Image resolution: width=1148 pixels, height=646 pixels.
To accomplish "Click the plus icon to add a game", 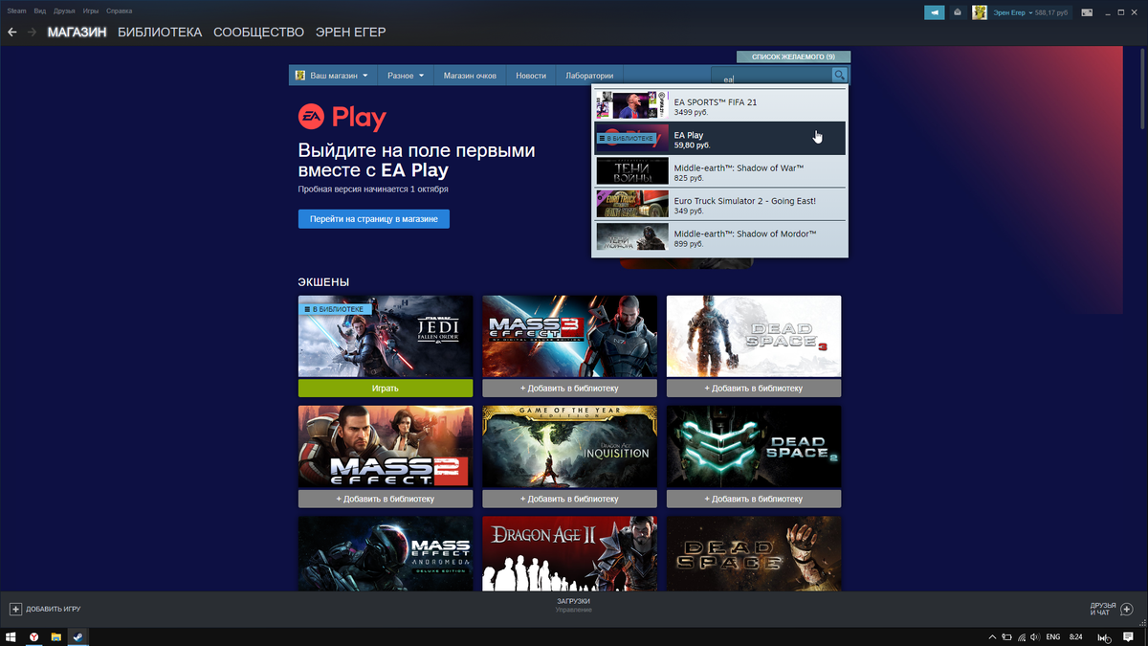I will tap(15, 609).
